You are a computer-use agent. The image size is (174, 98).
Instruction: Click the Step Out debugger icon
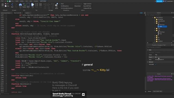tap(53, 5)
